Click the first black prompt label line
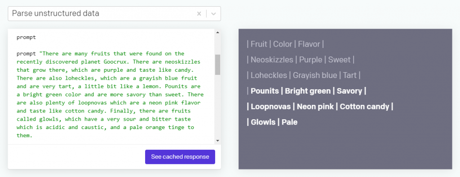 (x=26, y=37)
